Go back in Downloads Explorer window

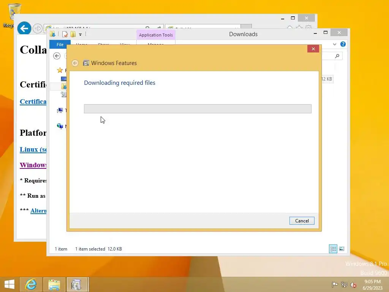click(x=57, y=56)
